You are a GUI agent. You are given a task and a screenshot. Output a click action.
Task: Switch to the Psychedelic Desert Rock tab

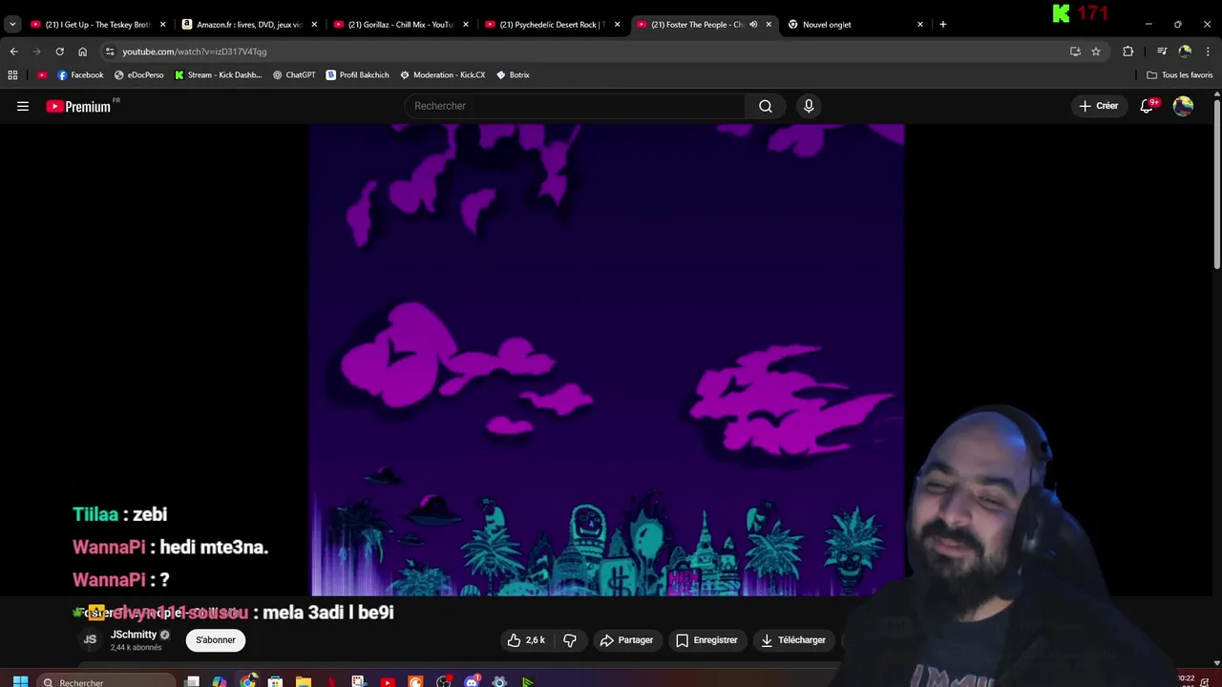[x=552, y=25]
